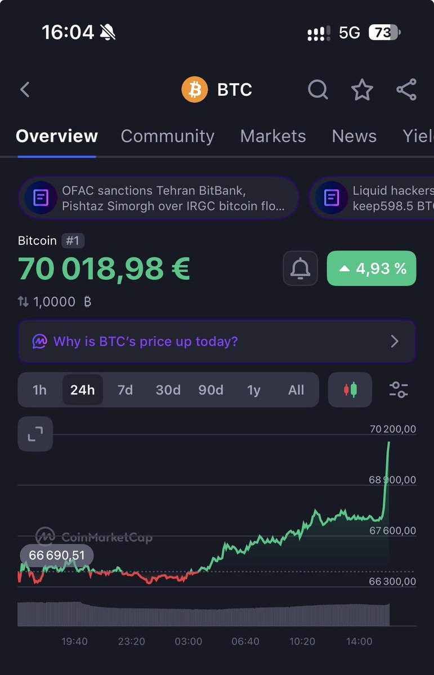Expand chart to fullscreen icon

pos(35,434)
